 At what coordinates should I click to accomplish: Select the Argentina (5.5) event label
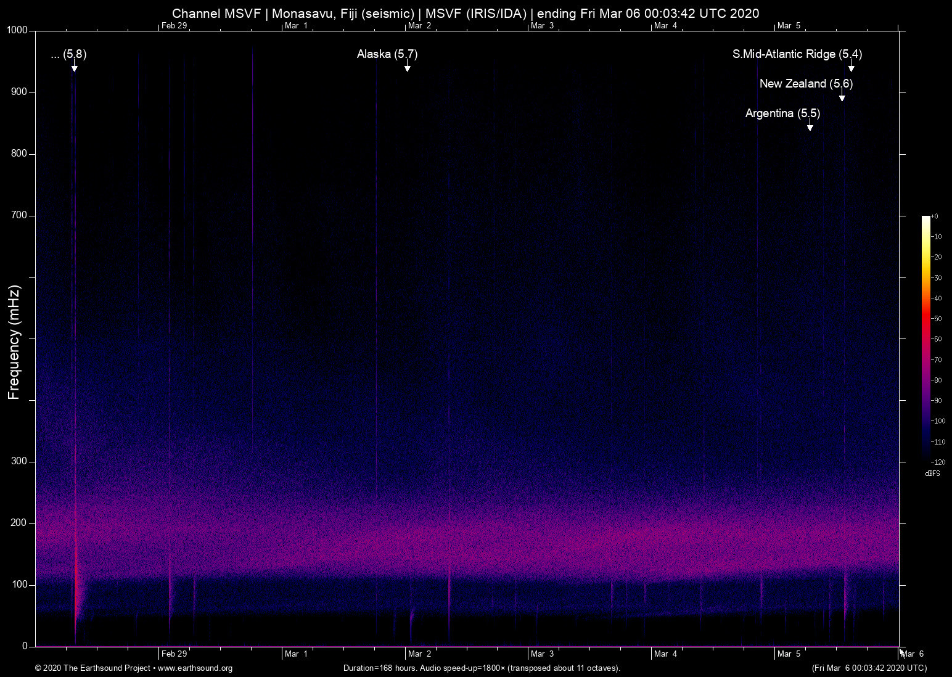coord(782,113)
